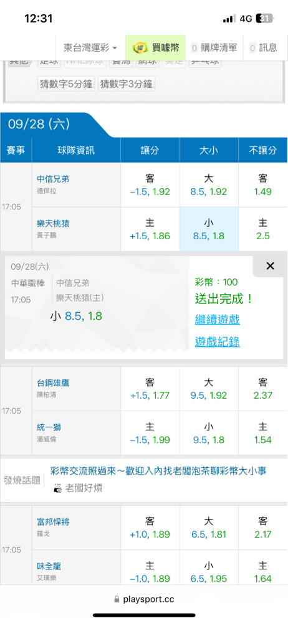Select 中信兄弟 客 -1.5, 1.92 handicap
The height and width of the screenshot is (623, 288).
pyautogui.click(x=150, y=185)
